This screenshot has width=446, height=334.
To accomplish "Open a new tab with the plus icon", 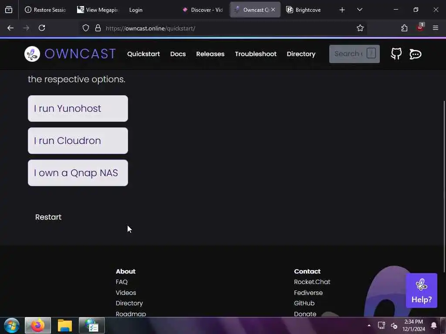I will pyautogui.click(x=342, y=10).
